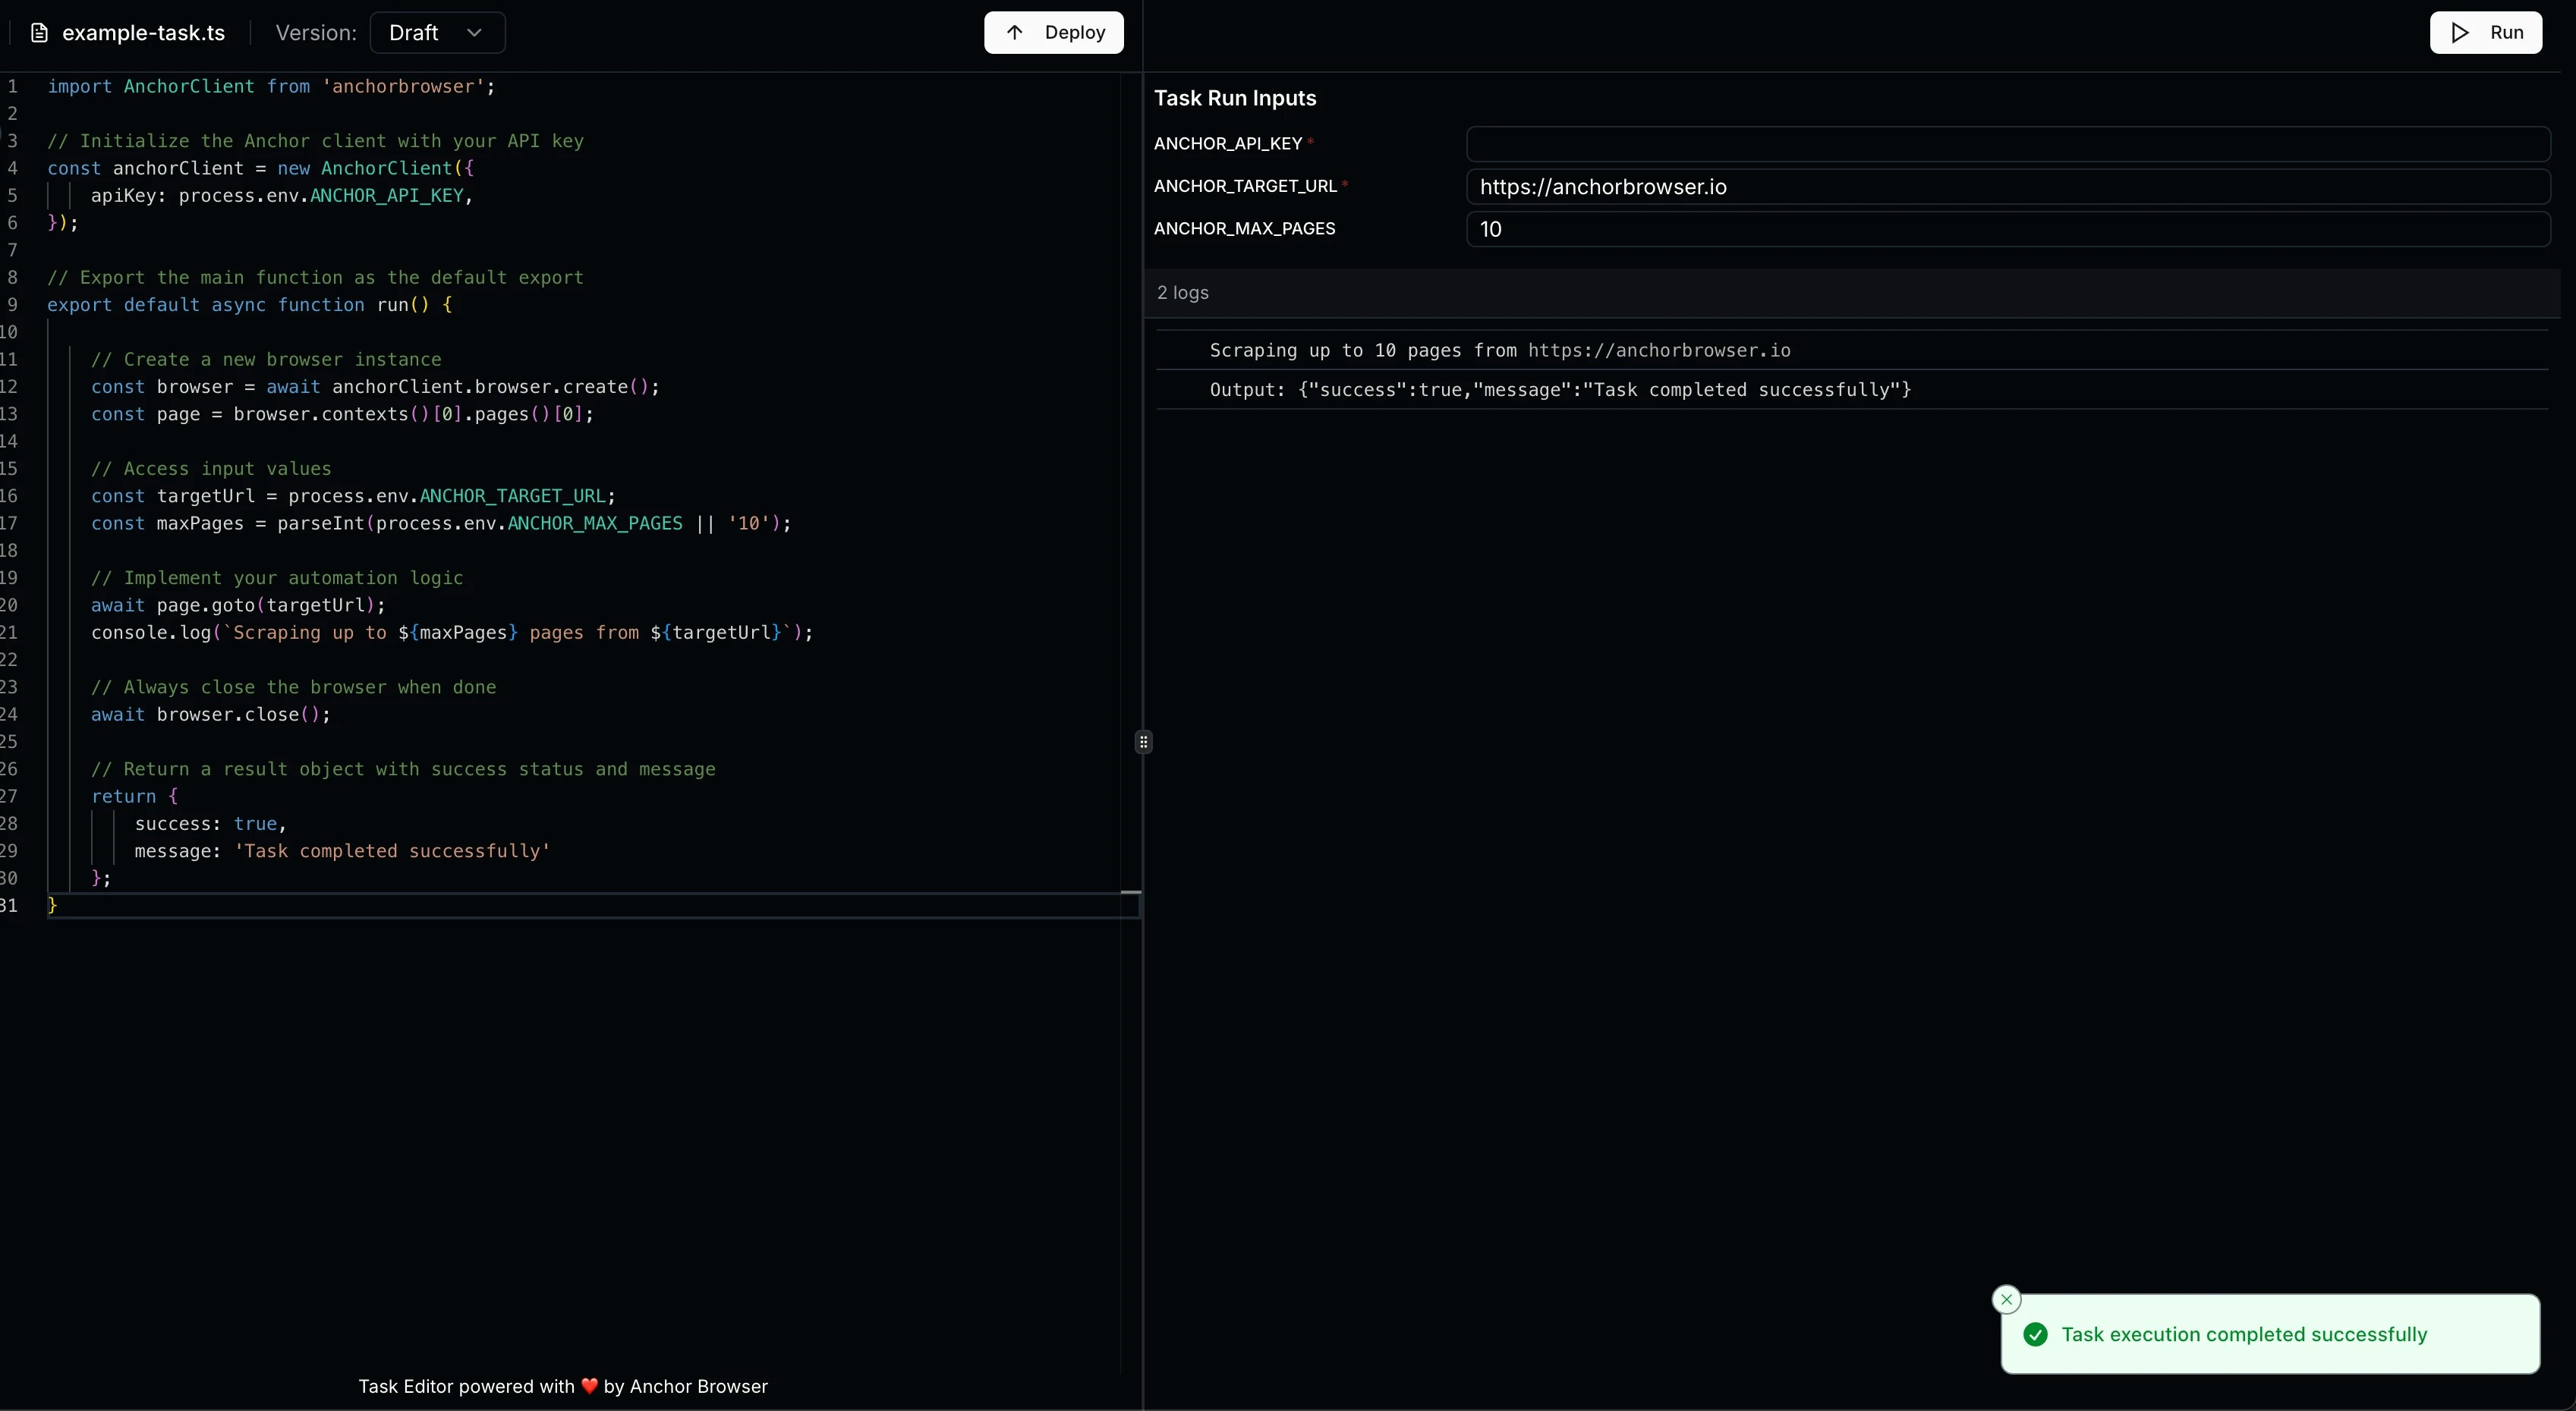Click the heart icon in the footer text
This screenshot has width=2576, height=1411.
pyautogui.click(x=588, y=1386)
